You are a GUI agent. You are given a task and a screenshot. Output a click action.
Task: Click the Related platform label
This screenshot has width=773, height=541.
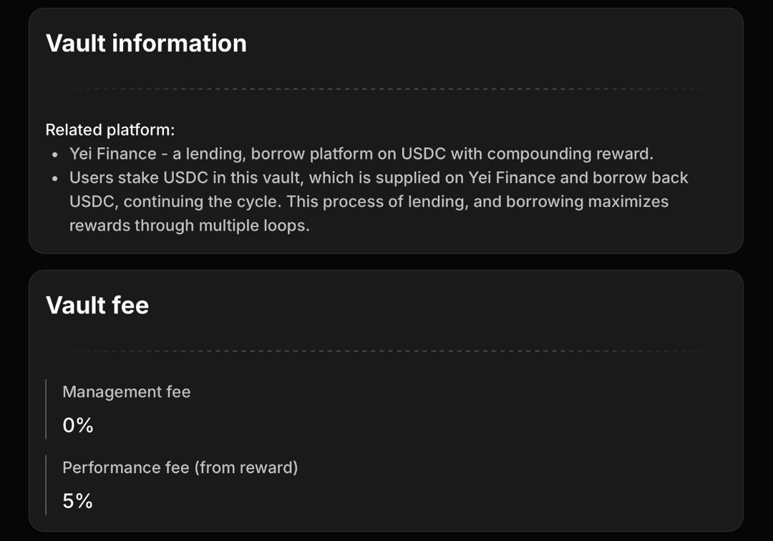[110, 130]
